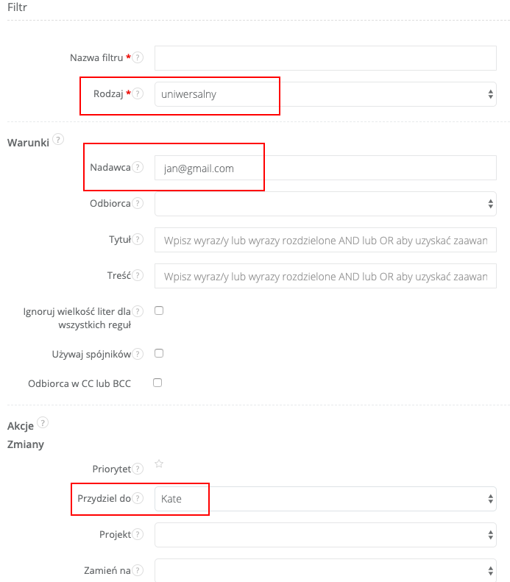Viewport: 510px width, 582px height.
Task: Click help icon next to Odbiorca label
Action: pos(138,204)
